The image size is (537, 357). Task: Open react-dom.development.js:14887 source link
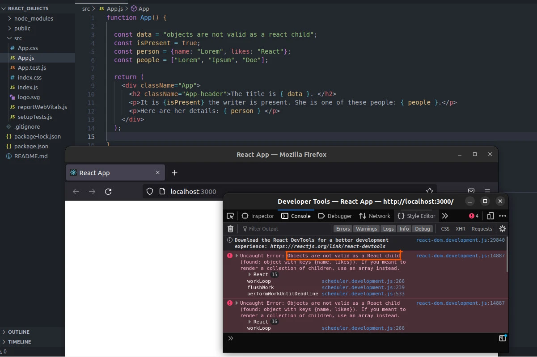coord(460,256)
